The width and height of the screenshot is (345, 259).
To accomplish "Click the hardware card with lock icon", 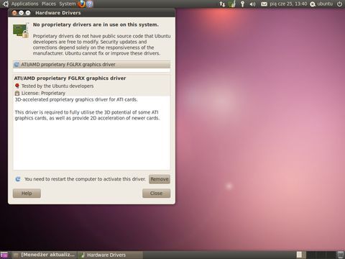I will (x=21, y=30).
